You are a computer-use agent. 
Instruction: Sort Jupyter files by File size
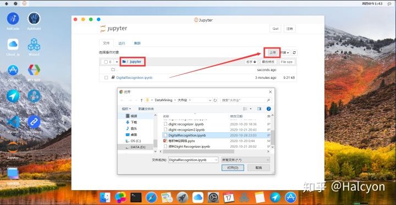(287, 62)
